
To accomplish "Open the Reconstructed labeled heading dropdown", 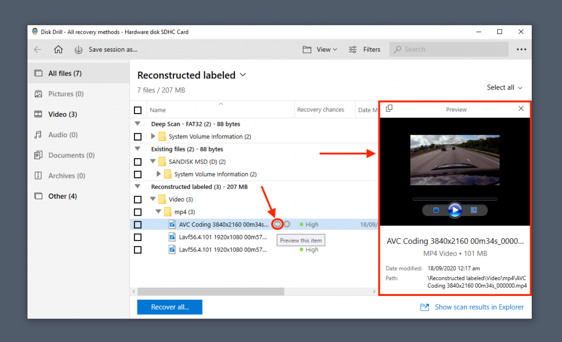I will 243,75.
